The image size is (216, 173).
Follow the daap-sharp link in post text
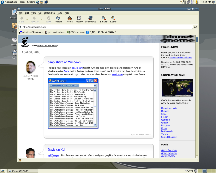[x=77, y=68]
